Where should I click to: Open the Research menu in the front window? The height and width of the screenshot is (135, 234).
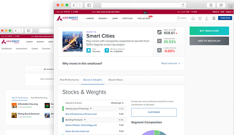click(103, 18)
